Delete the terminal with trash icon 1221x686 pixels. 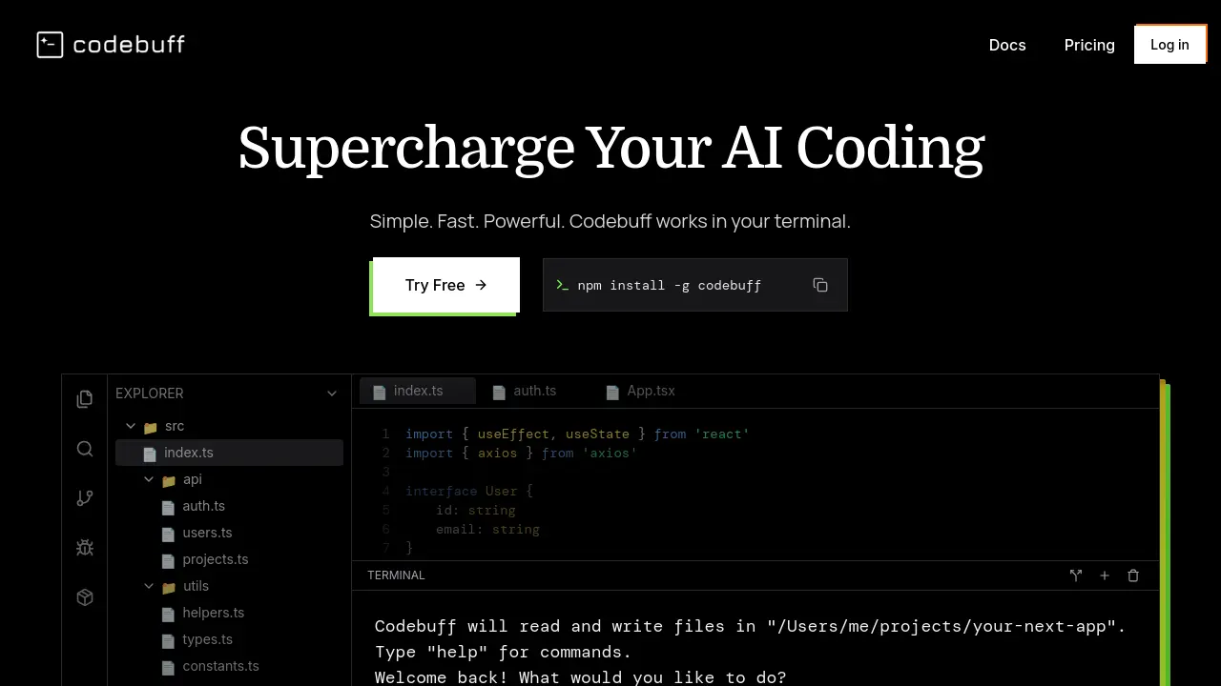[1133, 575]
